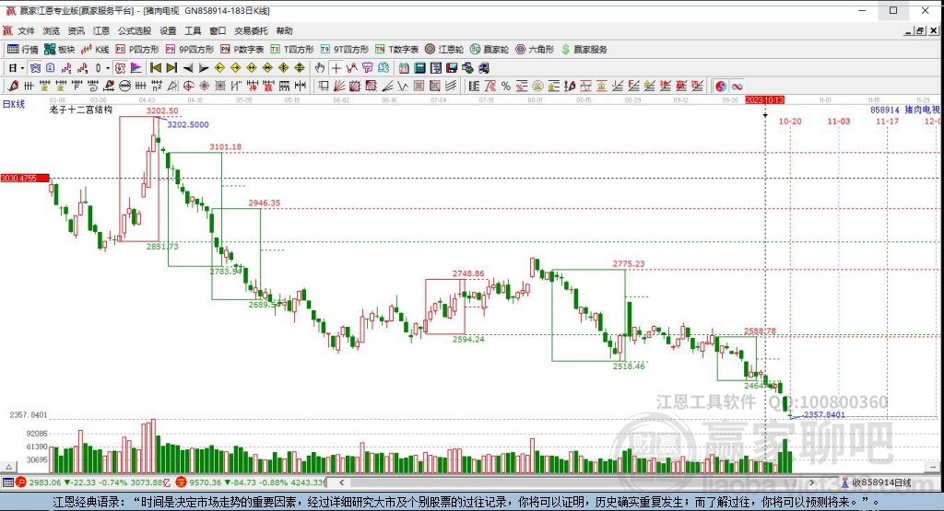
Task: Open the calculator icon
Action: (420, 68)
